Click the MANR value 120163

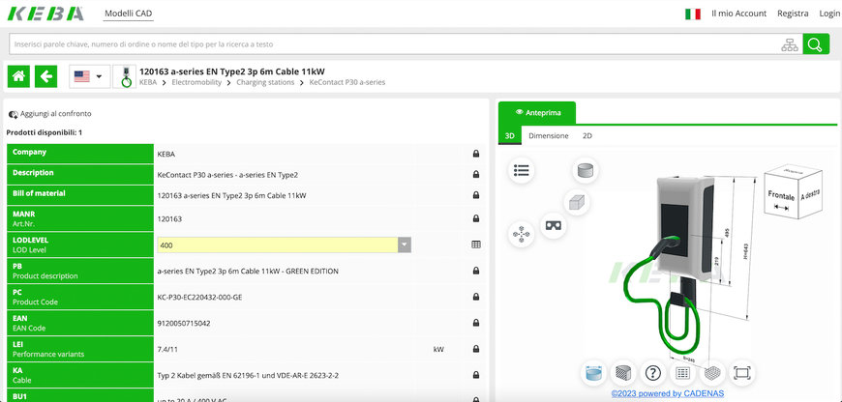169,218
